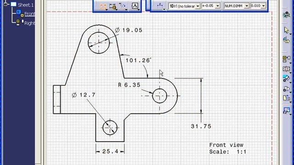
Task: Click the Sheet.1 icon in tree
Action: coord(13,4)
